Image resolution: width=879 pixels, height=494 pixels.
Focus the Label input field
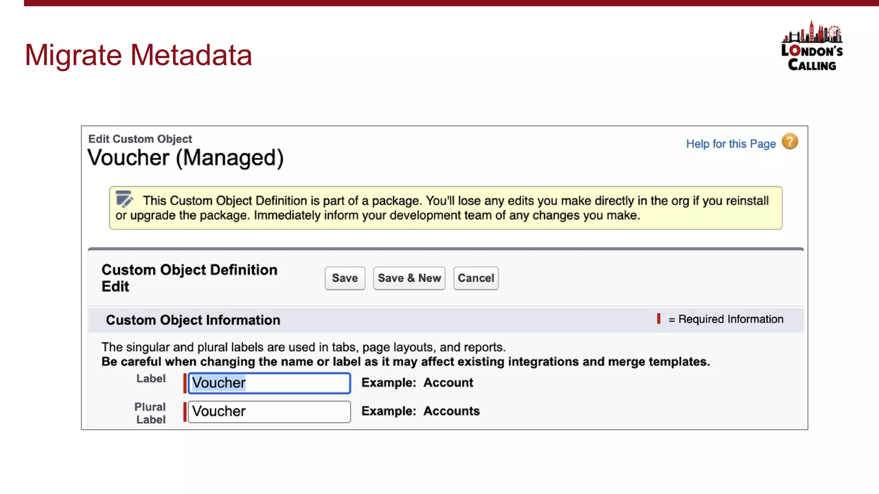click(269, 383)
